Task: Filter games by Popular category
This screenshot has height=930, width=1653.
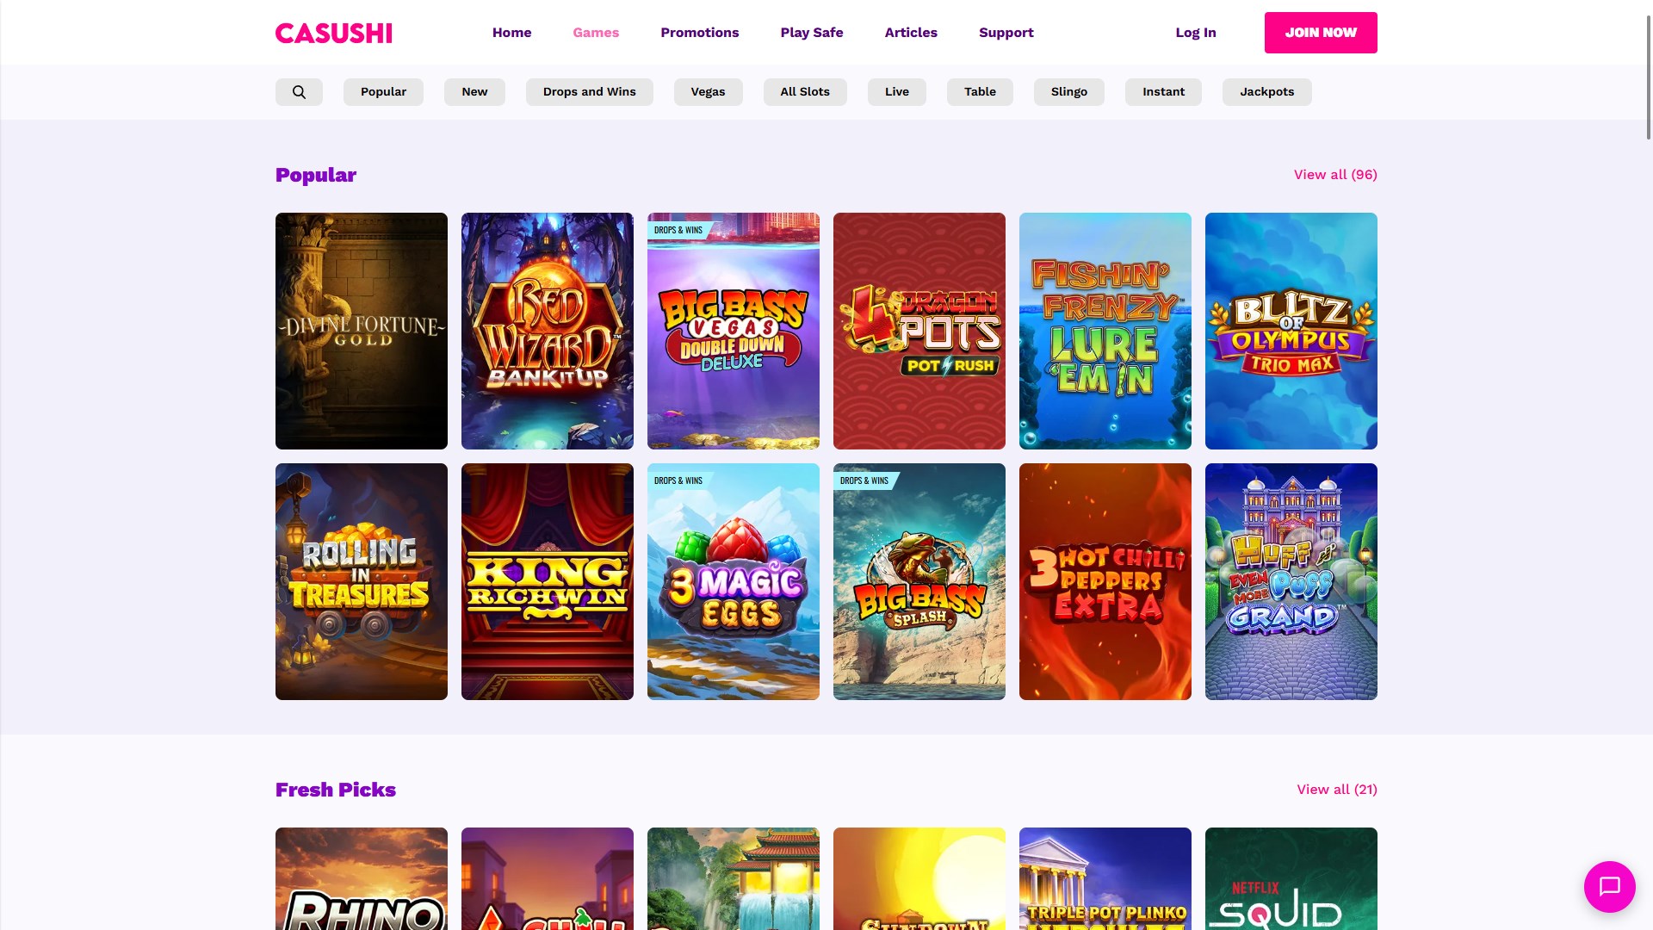Action: (x=383, y=92)
